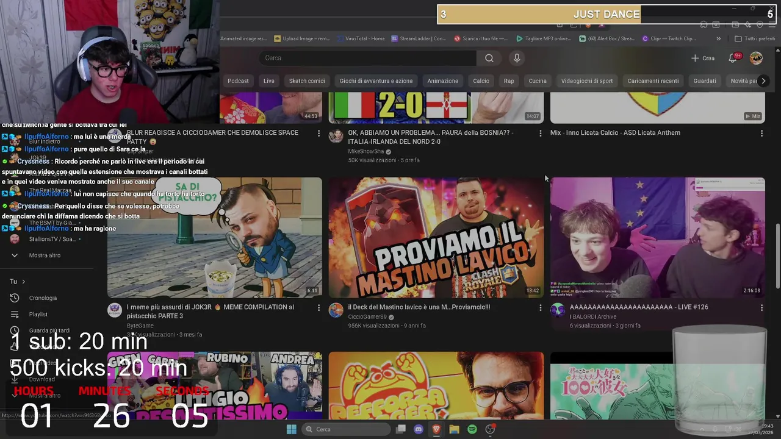Open StallionsTV subscription in sidebar

pos(52,239)
